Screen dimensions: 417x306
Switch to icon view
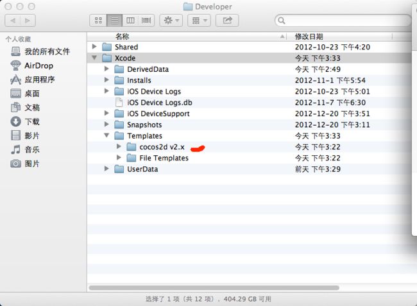(x=98, y=21)
